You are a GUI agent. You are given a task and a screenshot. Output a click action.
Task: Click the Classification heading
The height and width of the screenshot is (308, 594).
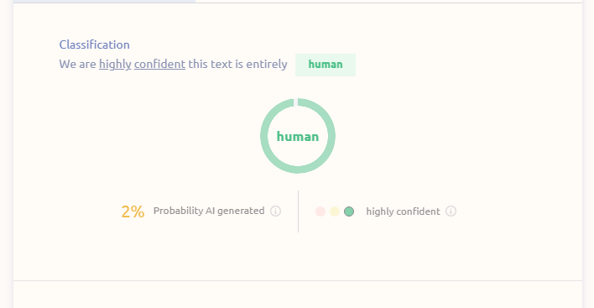94,44
